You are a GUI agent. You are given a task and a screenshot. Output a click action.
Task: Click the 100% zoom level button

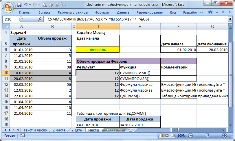[x=181, y=136]
